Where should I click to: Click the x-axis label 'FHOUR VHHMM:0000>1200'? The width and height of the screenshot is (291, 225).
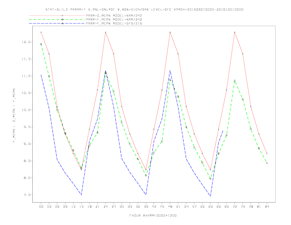click(x=153, y=215)
